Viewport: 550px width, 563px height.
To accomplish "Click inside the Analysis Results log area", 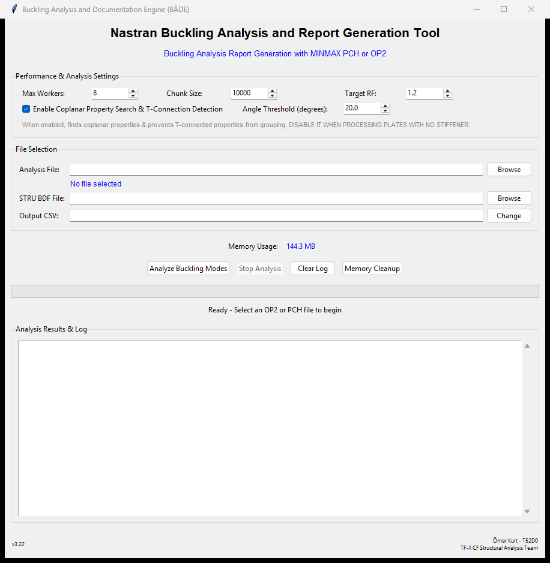I will point(270,426).
